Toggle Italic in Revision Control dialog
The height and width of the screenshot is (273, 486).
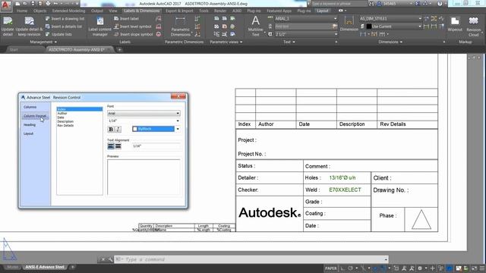pyautogui.click(x=118, y=129)
